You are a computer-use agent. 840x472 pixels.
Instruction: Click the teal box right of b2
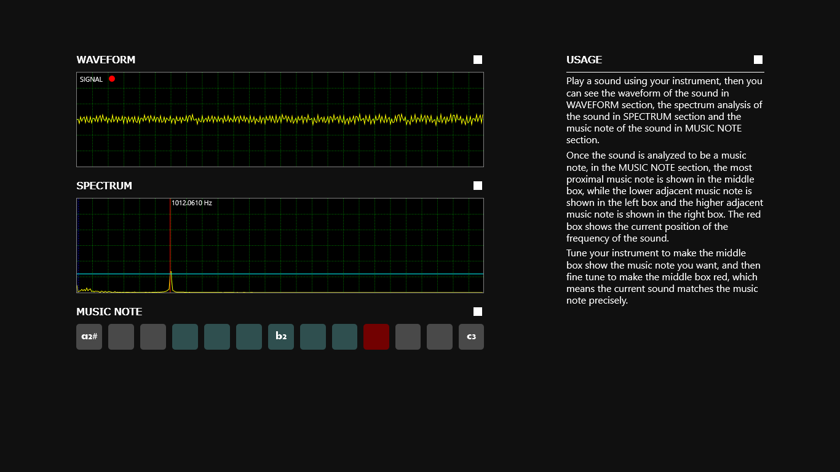[x=312, y=336]
